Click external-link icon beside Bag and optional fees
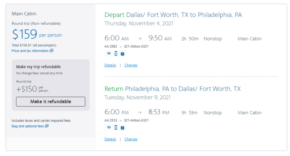This screenshot has width=290, height=156. (x=47, y=126)
